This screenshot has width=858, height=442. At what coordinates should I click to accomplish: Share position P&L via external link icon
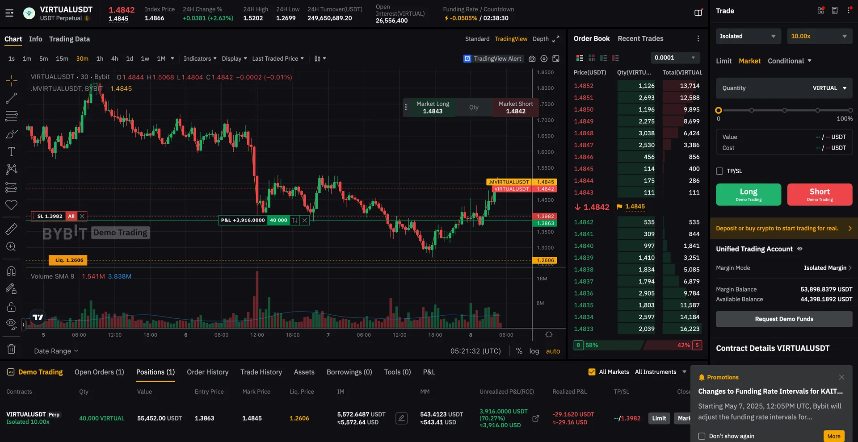point(536,418)
